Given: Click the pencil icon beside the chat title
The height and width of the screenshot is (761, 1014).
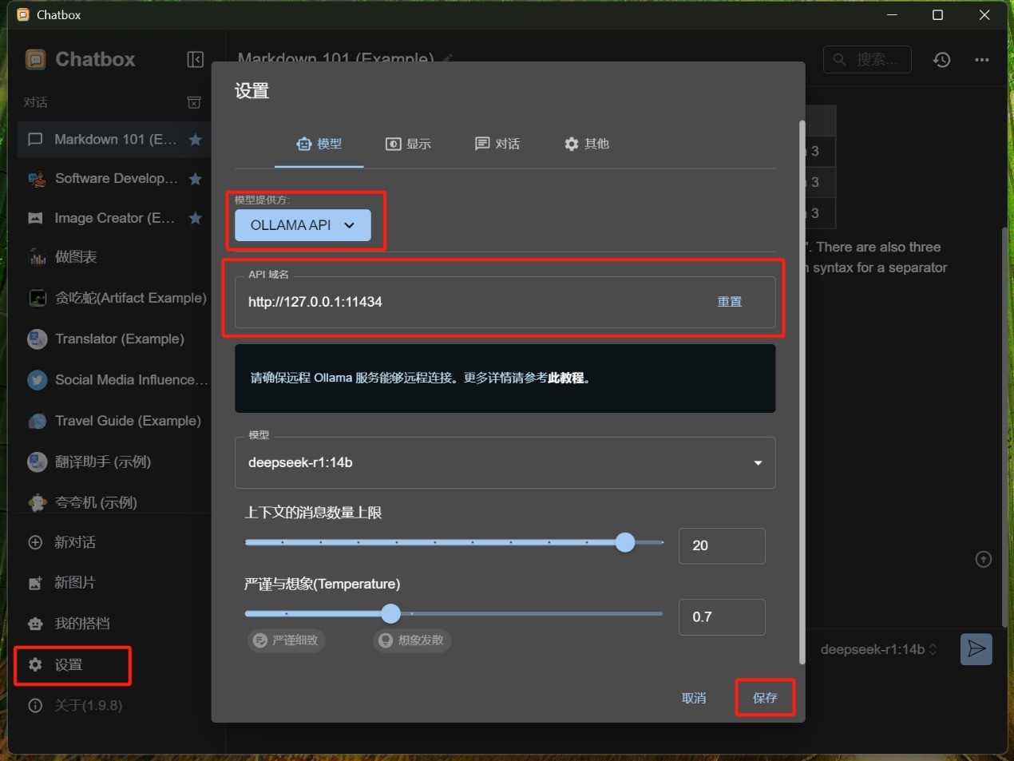Looking at the screenshot, I should pos(448,58).
